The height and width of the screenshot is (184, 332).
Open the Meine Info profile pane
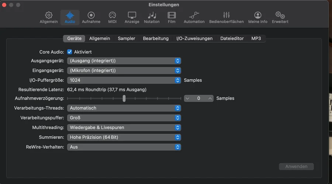(258, 17)
